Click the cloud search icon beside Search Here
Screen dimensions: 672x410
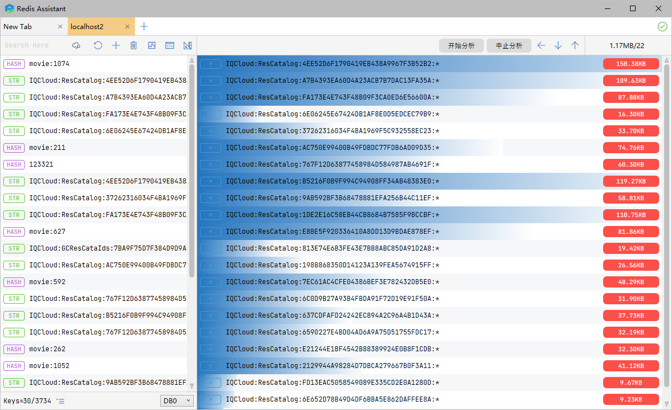(77, 45)
